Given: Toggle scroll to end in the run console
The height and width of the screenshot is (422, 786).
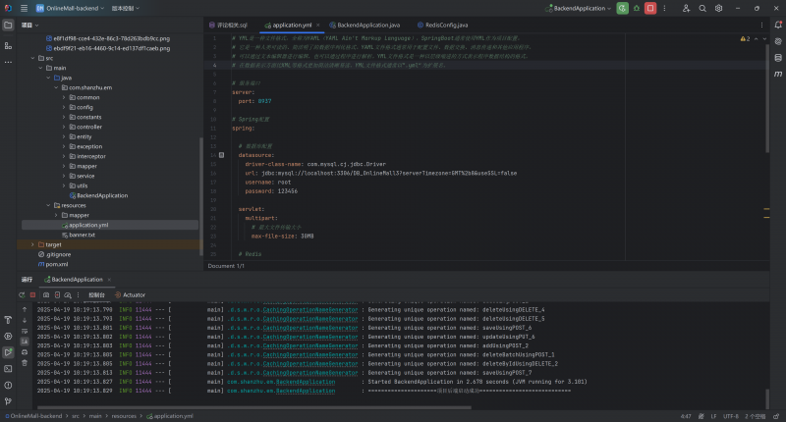Looking at the screenshot, I should [x=25, y=343].
